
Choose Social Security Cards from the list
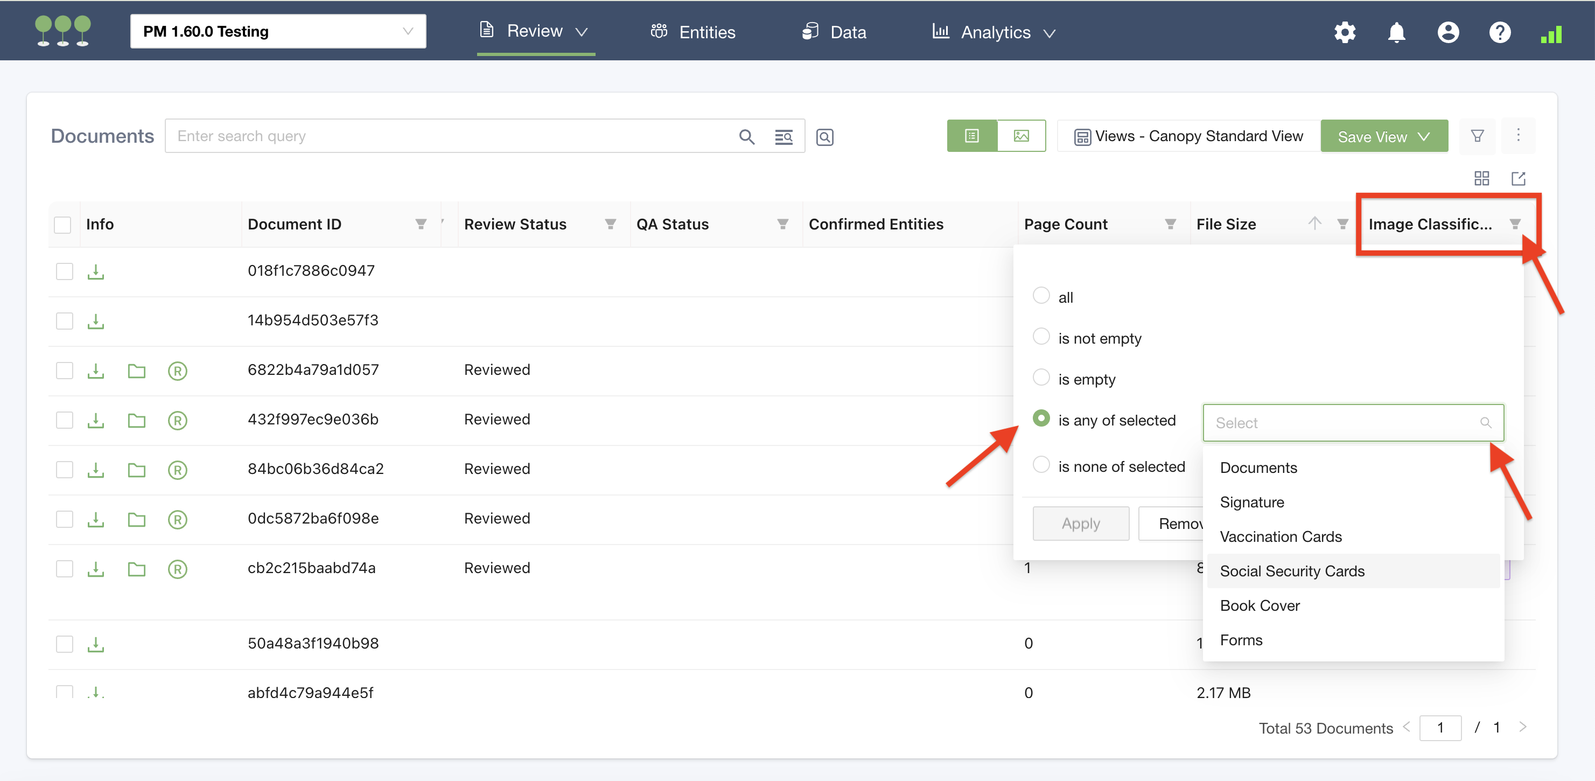(1292, 571)
